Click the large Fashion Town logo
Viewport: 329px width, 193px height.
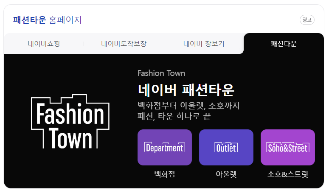click(70, 122)
